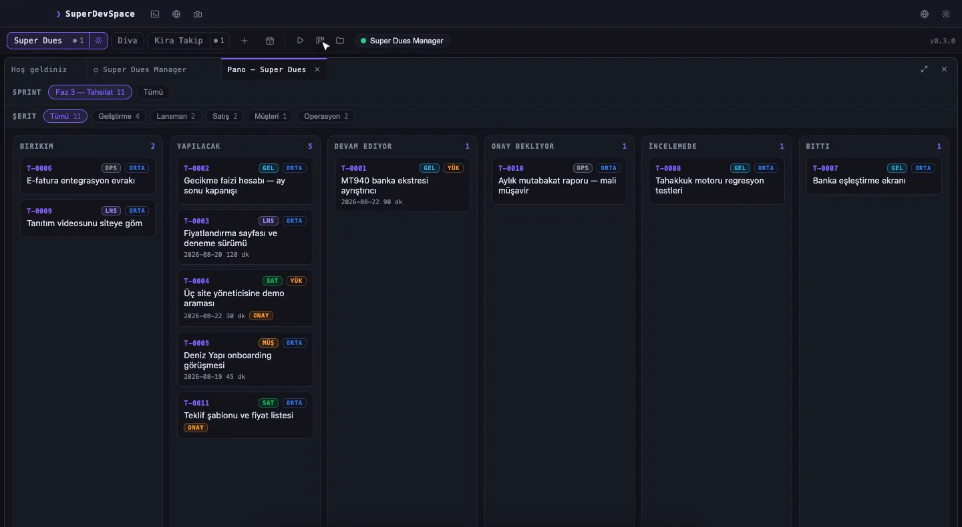Open the calendar icon in the toolbar
This screenshot has width=962, height=527.
tap(270, 41)
